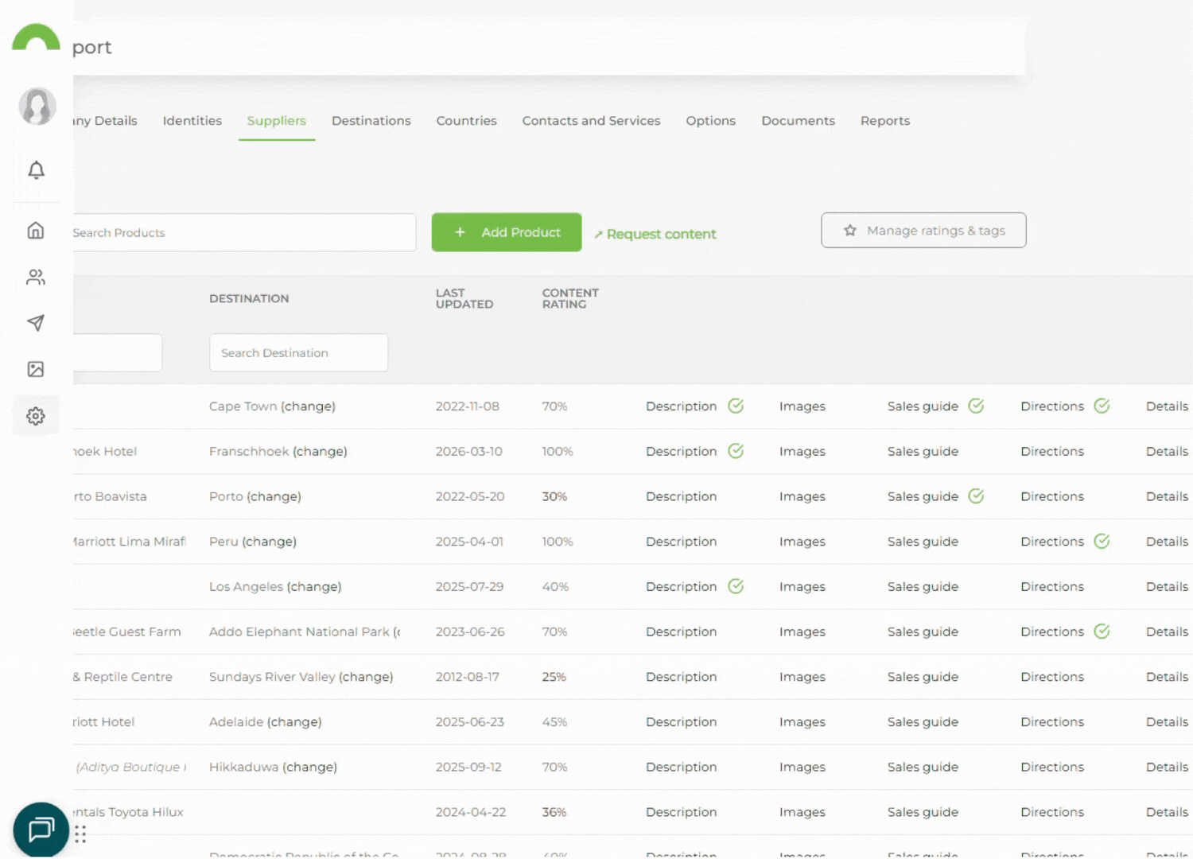Open the contacts people icon in sidebar
1193x859 pixels.
[36, 277]
